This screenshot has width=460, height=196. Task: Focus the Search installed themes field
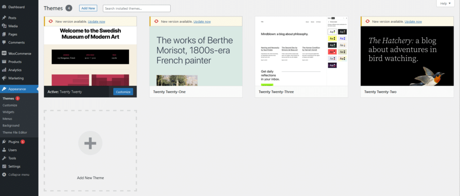coord(137,9)
